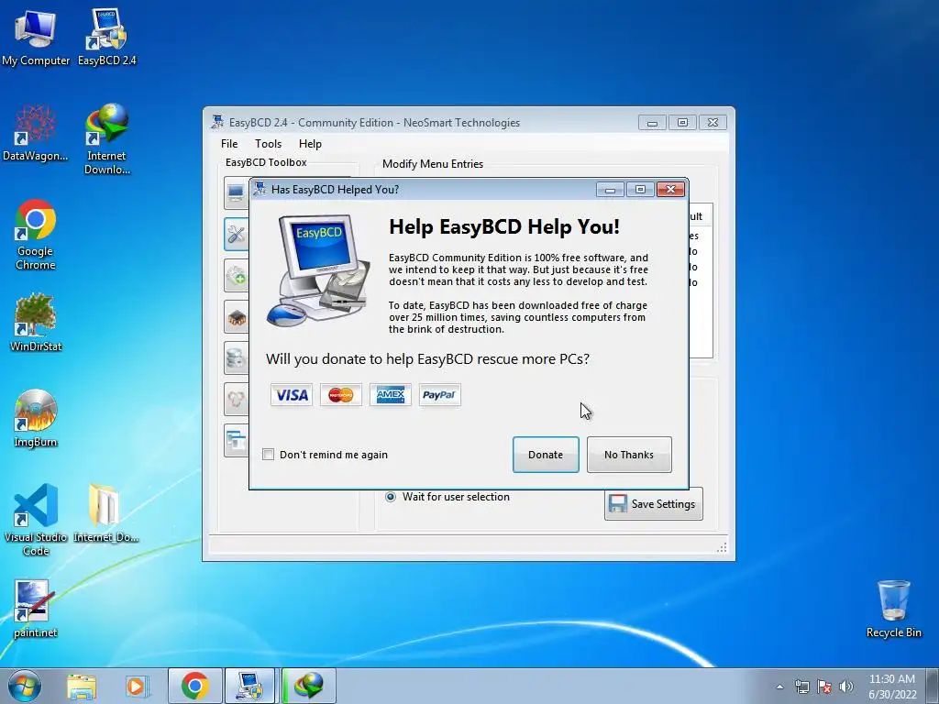Click the taskbar clock showing 11:30 AM

(891, 687)
